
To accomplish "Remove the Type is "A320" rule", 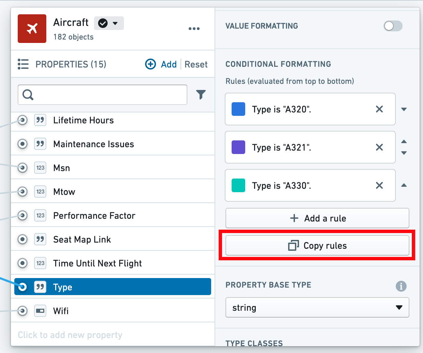I will pos(379,109).
